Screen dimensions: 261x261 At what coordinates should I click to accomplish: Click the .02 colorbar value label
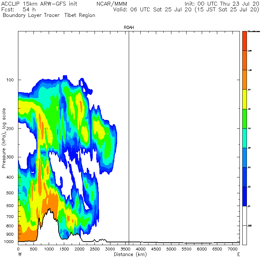249,187
